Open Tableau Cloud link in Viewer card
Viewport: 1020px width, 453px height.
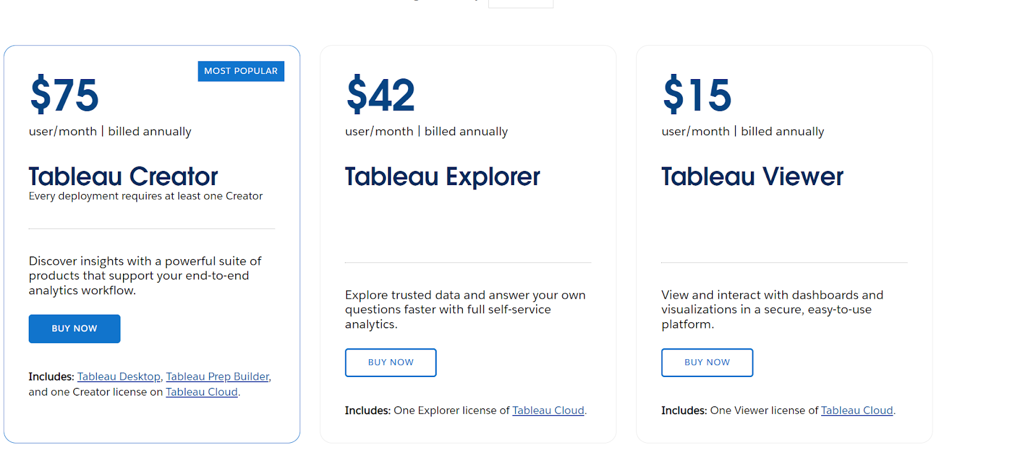tap(857, 410)
